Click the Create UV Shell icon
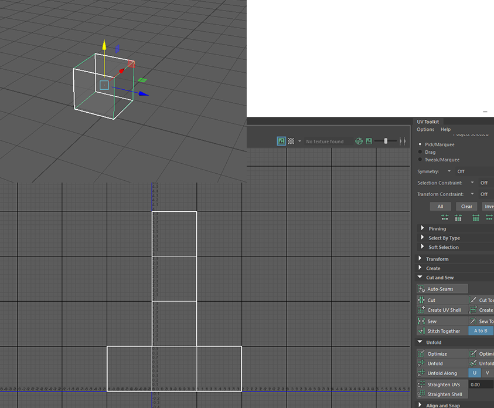Image resolution: width=494 pixels, height=408 pixels. 421,310
